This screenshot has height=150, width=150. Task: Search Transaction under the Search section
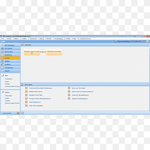click(8, 96)
